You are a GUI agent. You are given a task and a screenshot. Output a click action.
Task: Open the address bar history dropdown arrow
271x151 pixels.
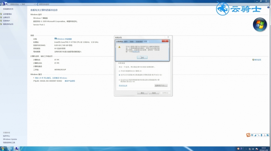34,4
